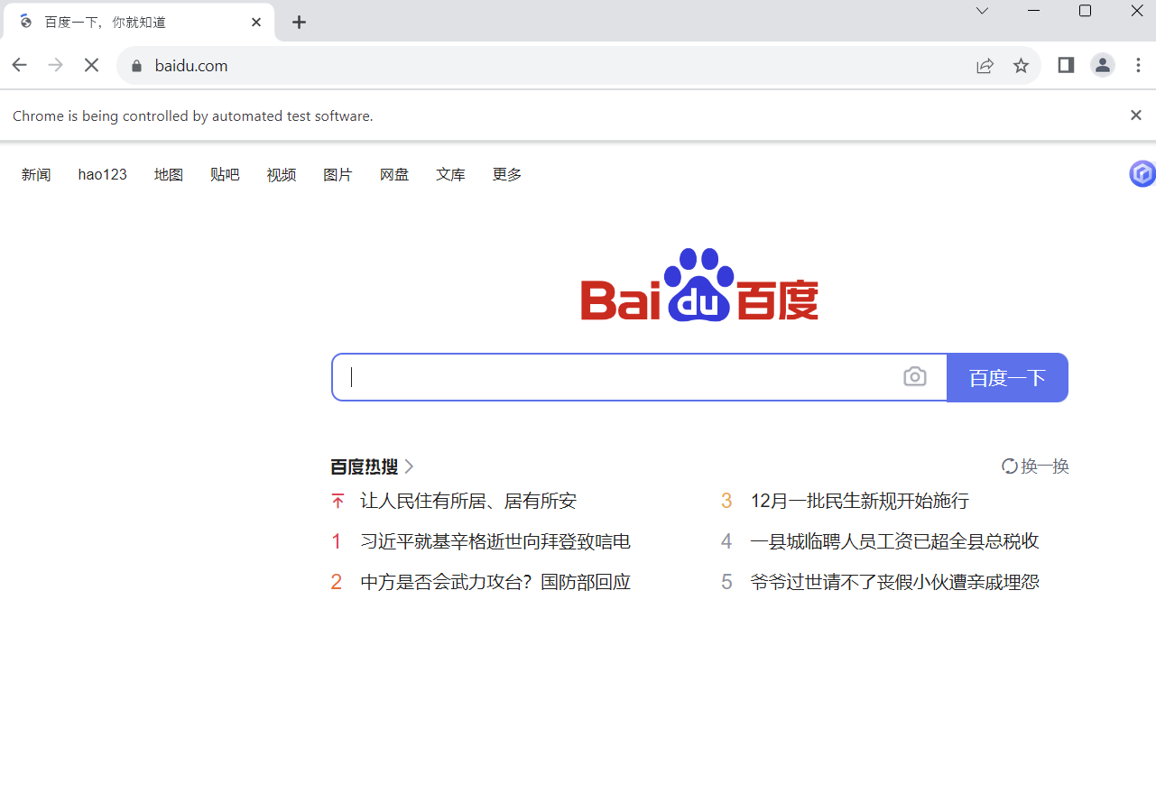Click the 百度一下 search button
Image resolution: width=1156 pixels, height=812 pixels.
pyautogui.click(x=1007, y=377)
